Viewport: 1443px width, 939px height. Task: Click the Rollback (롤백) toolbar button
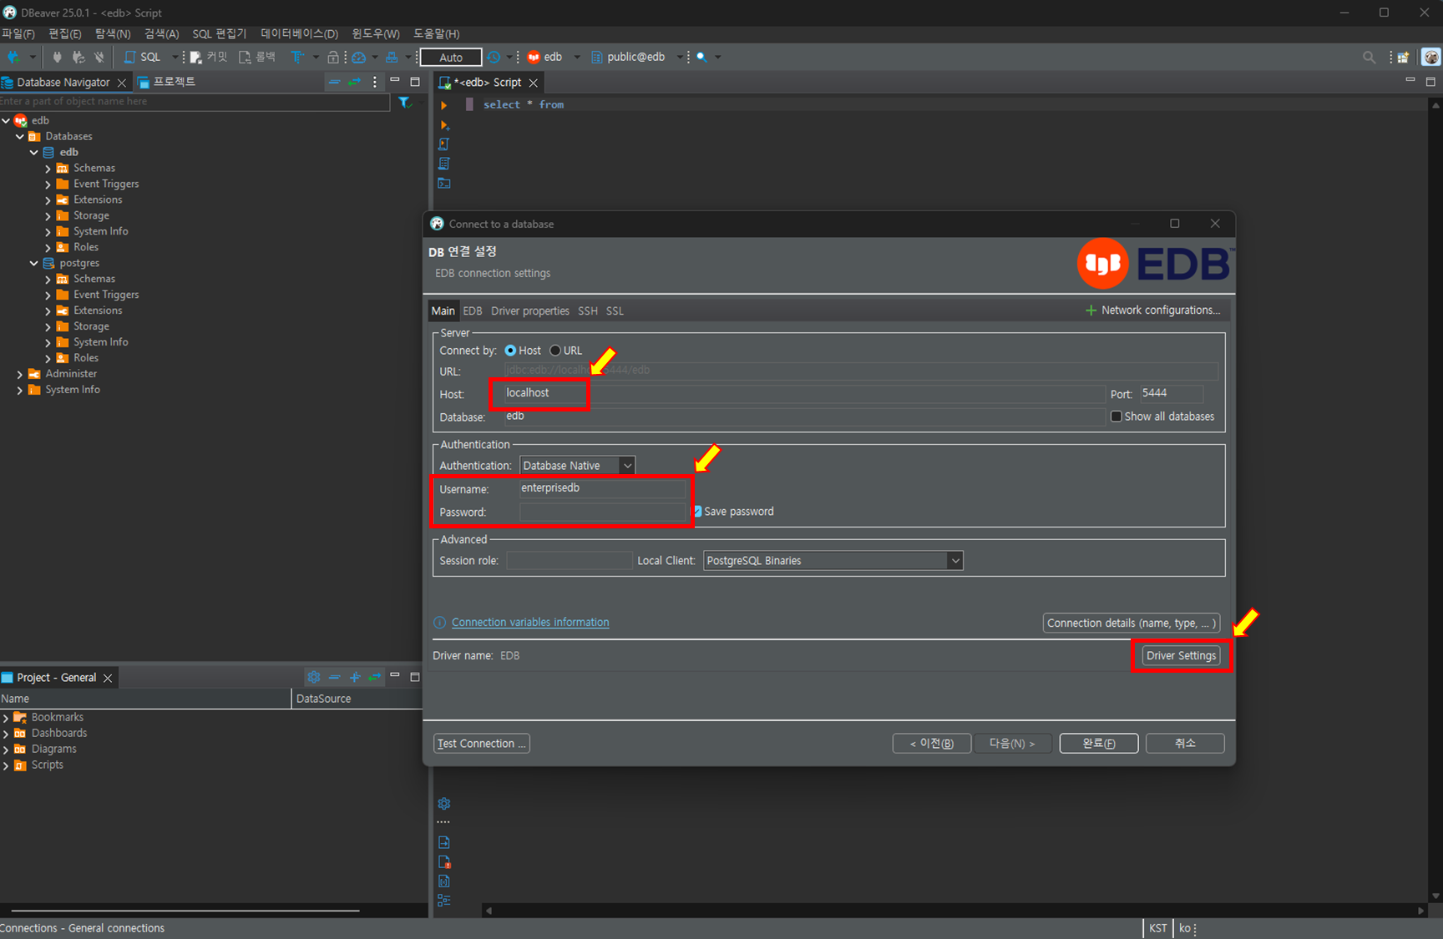pyautogui.click(x=257, y=57)
